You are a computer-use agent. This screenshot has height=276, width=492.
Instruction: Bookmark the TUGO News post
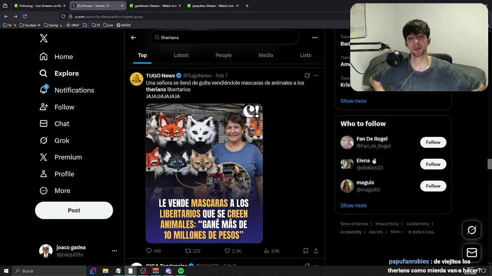point(306,251)
